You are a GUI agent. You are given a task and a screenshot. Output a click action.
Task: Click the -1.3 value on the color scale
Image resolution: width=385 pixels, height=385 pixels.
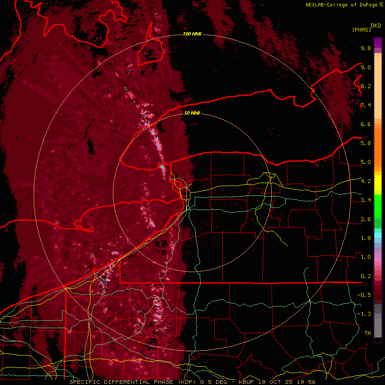364,314
